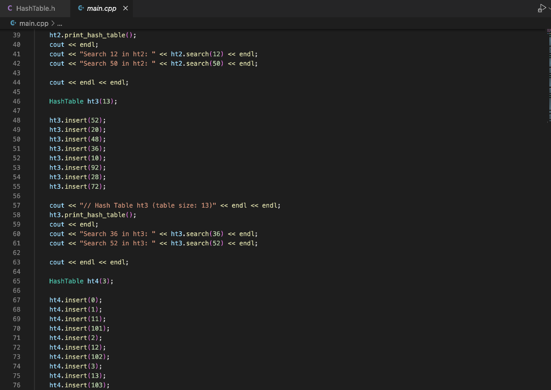551x390 pixels.
Task: Click the breadcrumb chevron after main.cpp
Action: [x=53, y=23]
